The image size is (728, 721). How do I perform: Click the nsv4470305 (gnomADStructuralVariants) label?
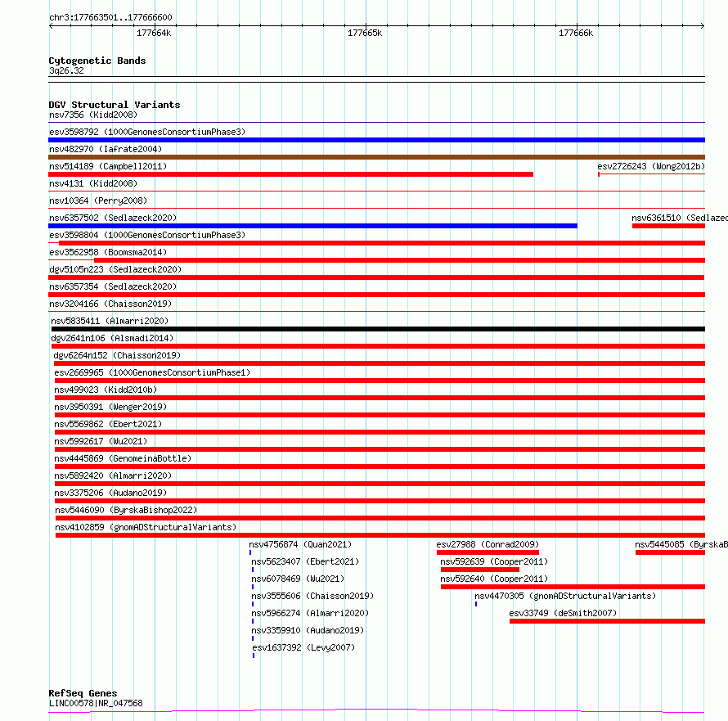click(565, 596)
